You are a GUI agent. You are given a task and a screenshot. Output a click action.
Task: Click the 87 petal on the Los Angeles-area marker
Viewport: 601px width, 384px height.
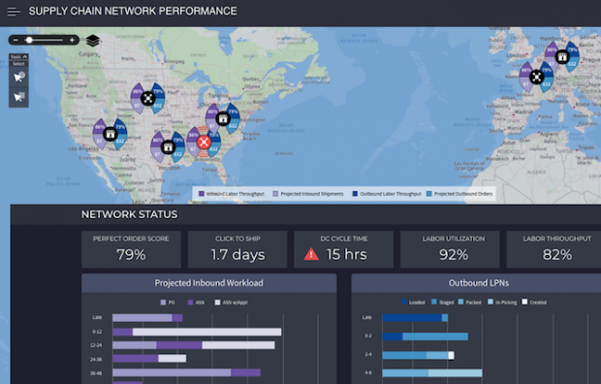[x=100, y=142]
